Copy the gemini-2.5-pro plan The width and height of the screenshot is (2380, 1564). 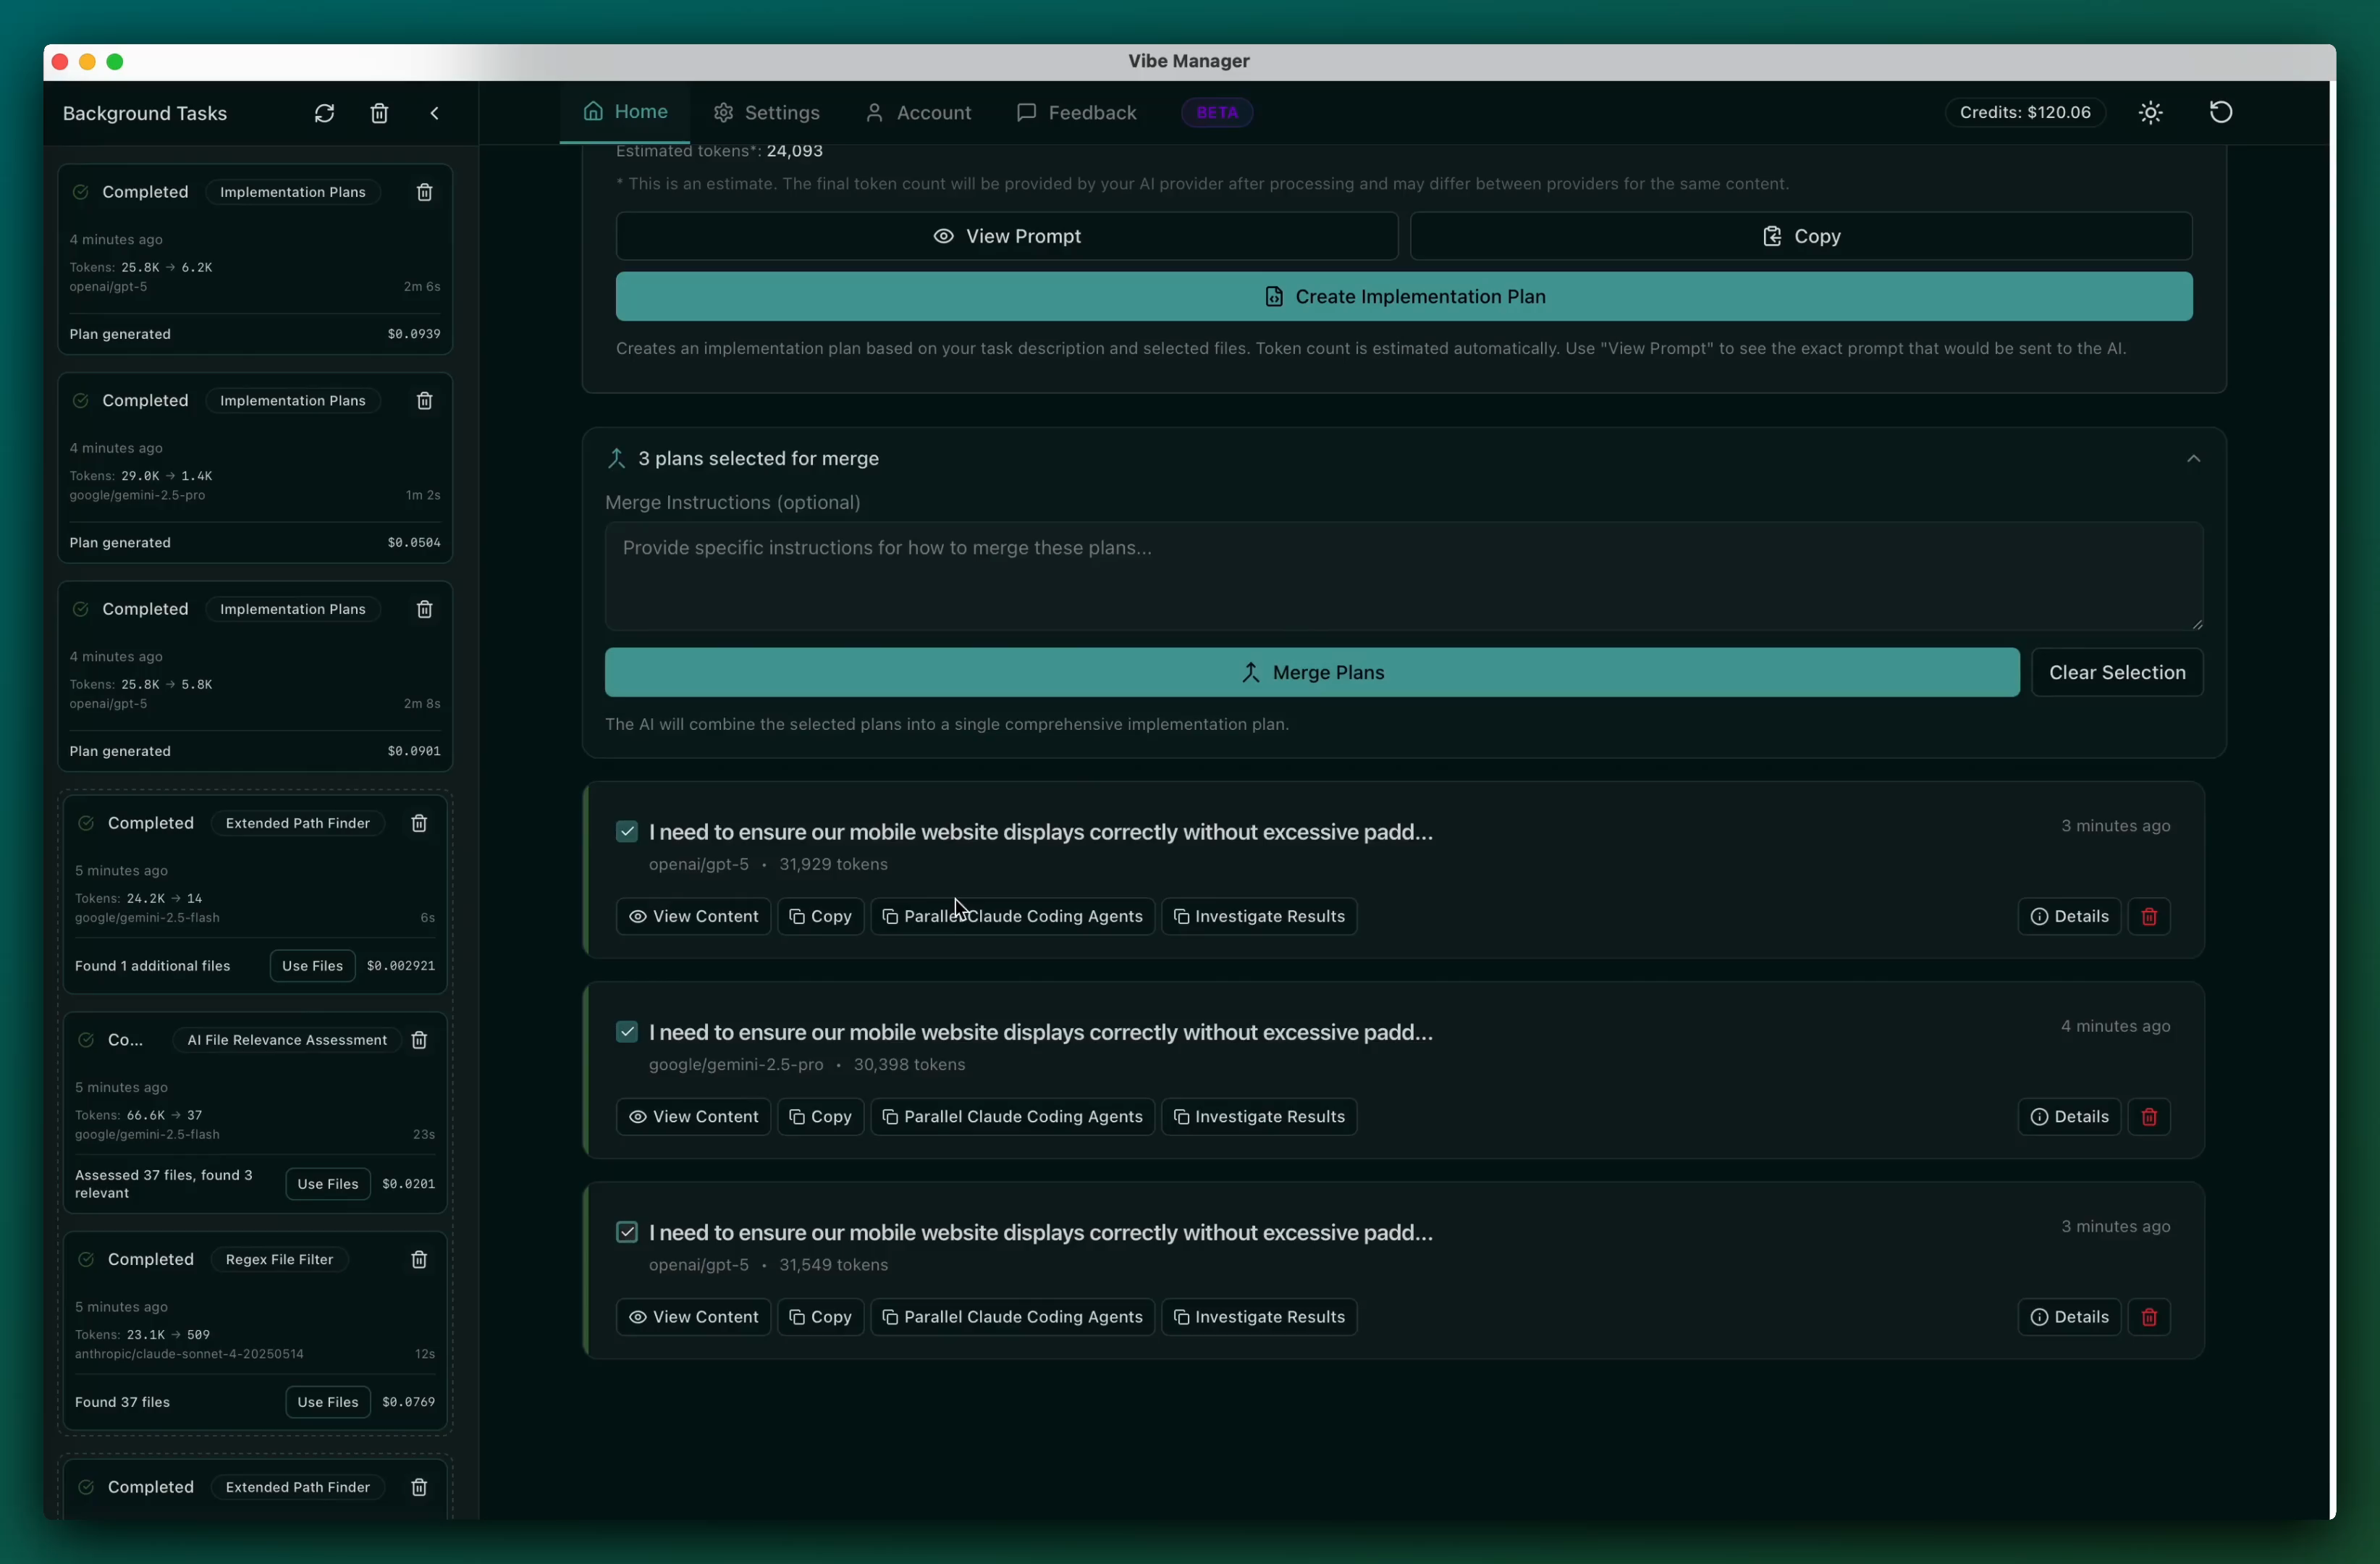click(821, 1117)
